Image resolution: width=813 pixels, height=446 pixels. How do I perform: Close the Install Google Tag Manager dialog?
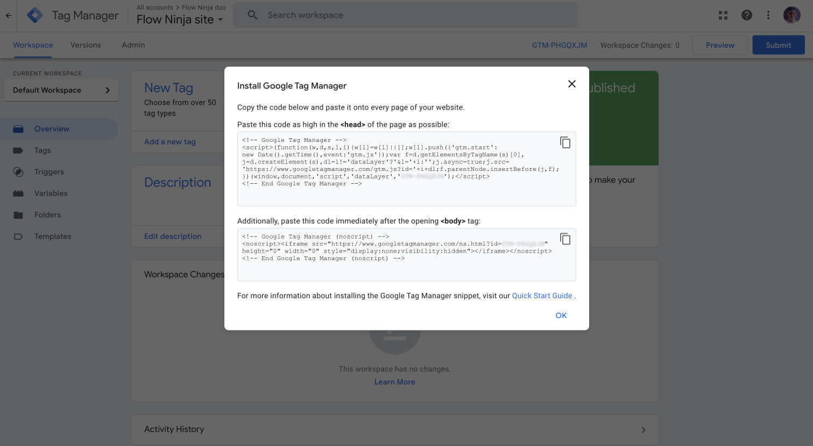click(x=572, y=84)
